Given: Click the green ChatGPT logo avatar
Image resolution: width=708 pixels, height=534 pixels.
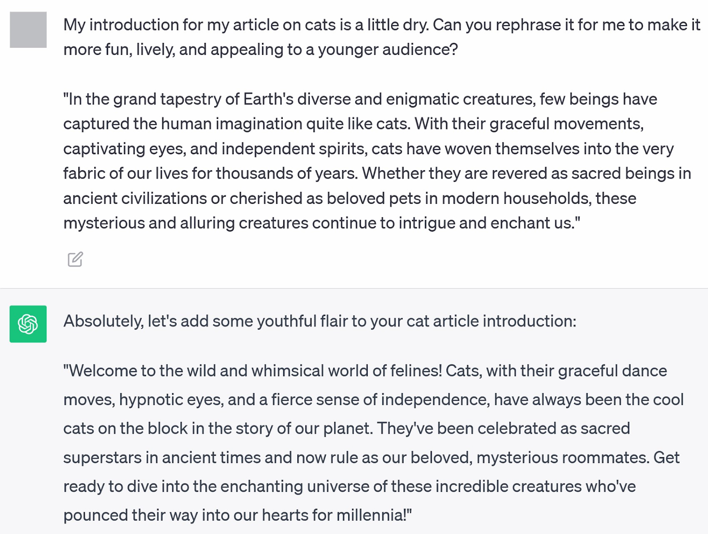Looking at the screenshot, I should pyautogui.click(x=28, y=324).
